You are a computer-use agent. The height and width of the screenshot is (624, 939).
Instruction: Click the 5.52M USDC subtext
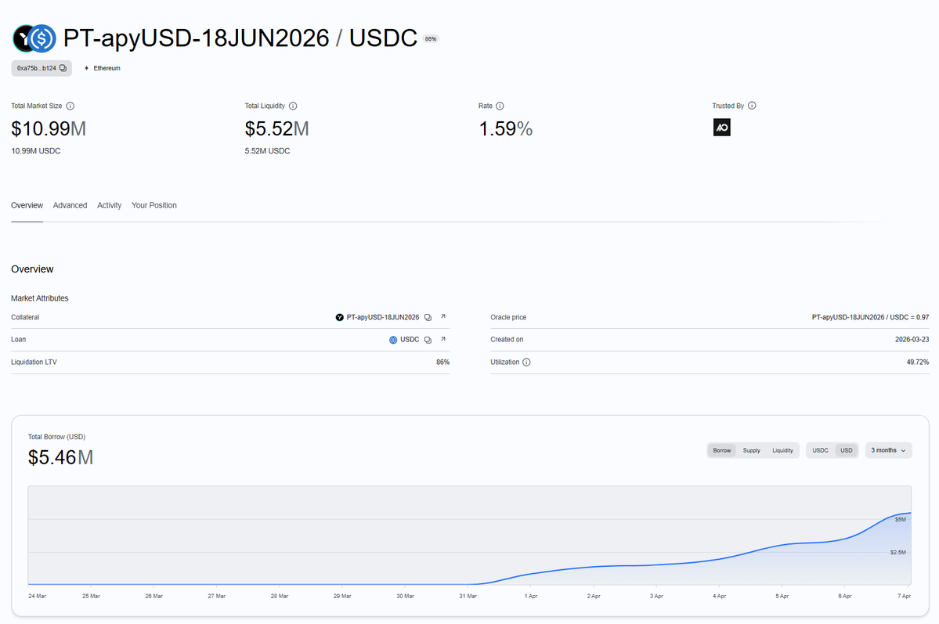pyautogui.click(x=267, y=151)
